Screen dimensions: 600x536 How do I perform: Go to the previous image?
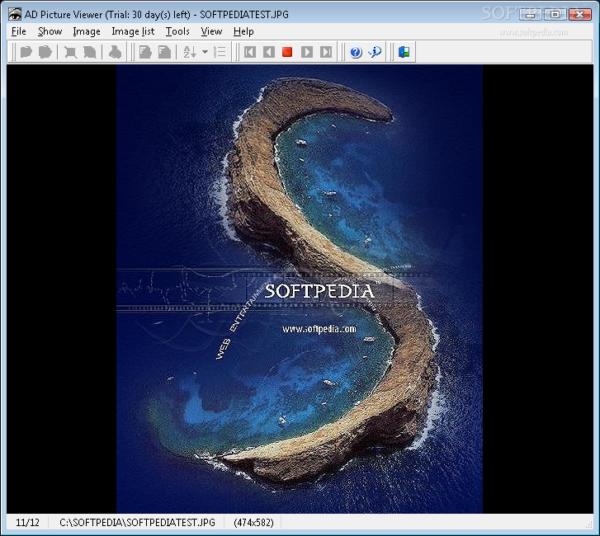[269, 52]
